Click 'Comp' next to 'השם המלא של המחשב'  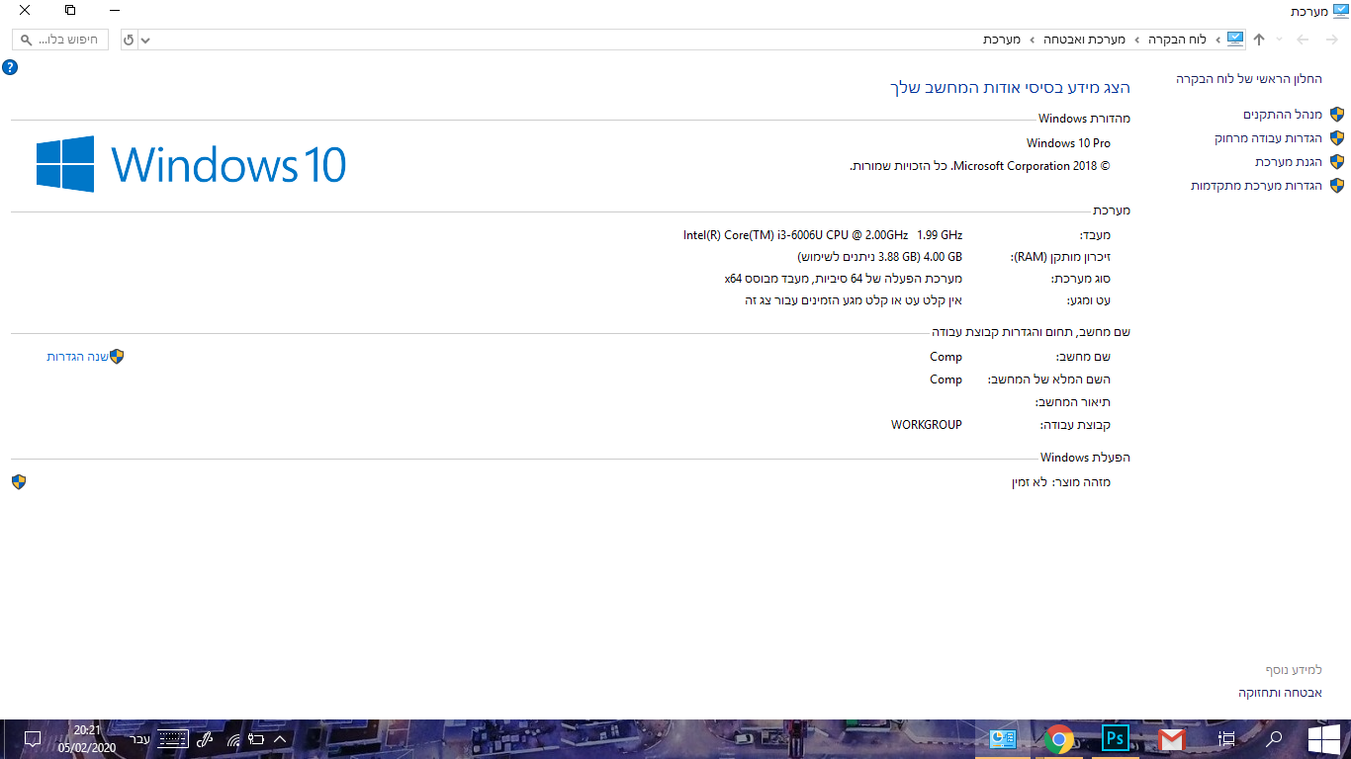coord(946,379)
